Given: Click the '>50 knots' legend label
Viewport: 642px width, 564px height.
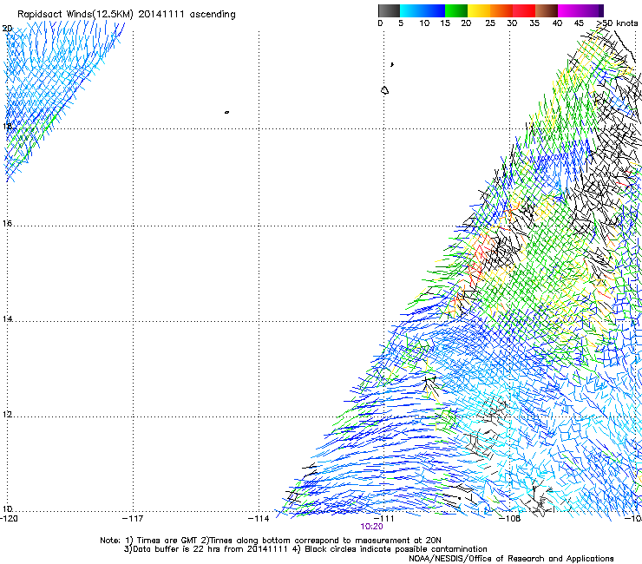Looking at the screenshot, I should pyautogui.click(x=618, y=23).
